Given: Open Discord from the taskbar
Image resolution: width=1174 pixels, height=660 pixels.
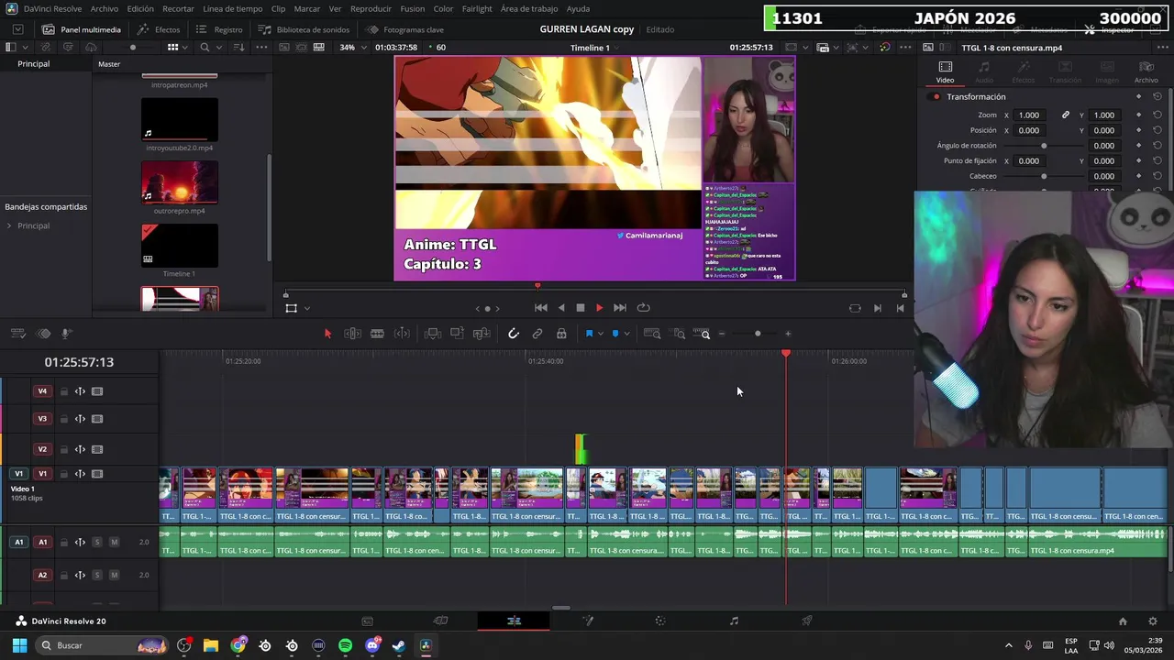Looking at the screenshot, I should 372,645.
